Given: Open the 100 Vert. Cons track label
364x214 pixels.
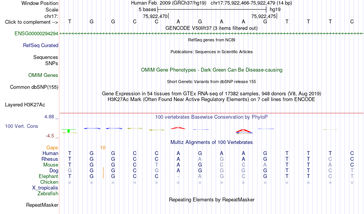Looking at the screenshot, I should (21, 126).
